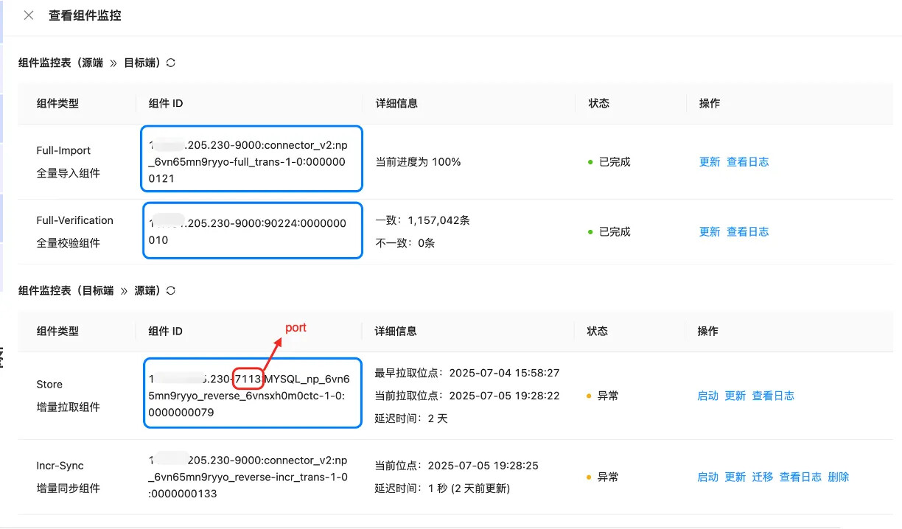
Task: Click the 当前进度为 100% detail text
Action: click(x=418, y=162)
